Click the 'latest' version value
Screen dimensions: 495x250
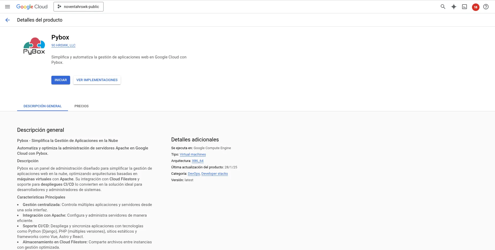(189, 180)
